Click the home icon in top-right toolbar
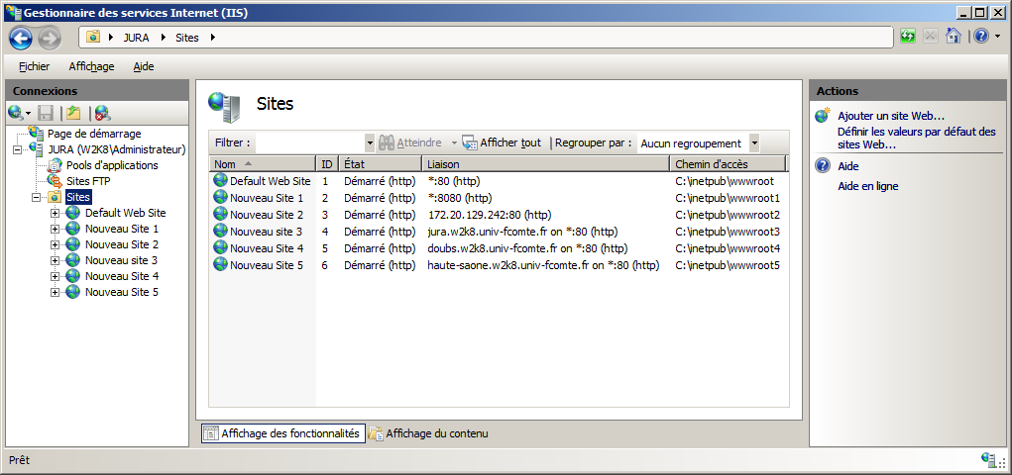The height and width of the screenshot is (475, 1012). (x=953, y=37)
